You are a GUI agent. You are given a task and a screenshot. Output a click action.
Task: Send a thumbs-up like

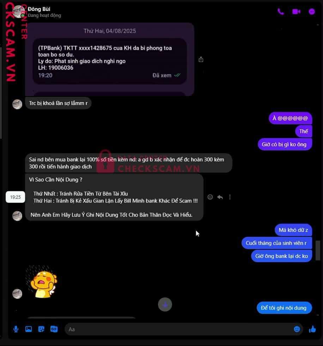(312, 329)
